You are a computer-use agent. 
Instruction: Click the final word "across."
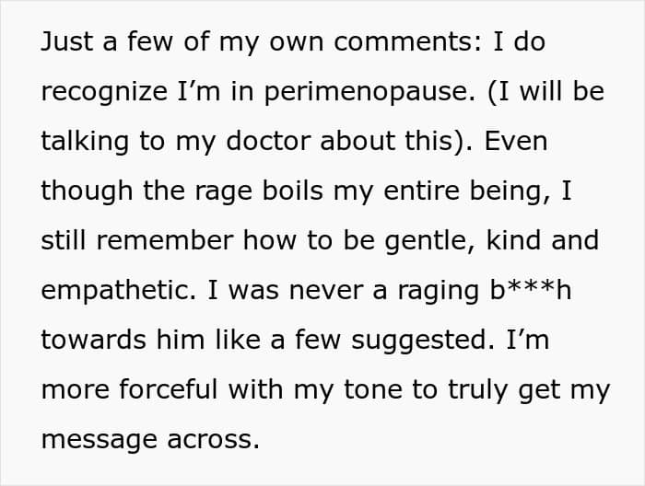point(214,439)
